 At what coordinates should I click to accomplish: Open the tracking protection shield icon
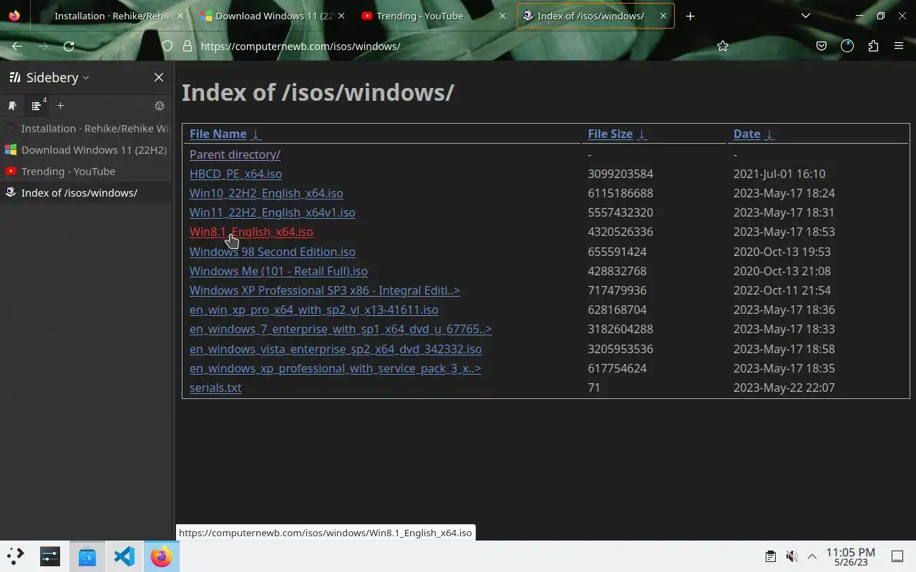tap(167, 46)
